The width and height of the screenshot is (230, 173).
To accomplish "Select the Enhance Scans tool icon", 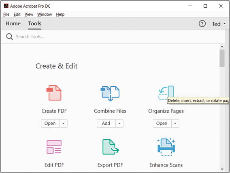I will [x=166, y=147].
